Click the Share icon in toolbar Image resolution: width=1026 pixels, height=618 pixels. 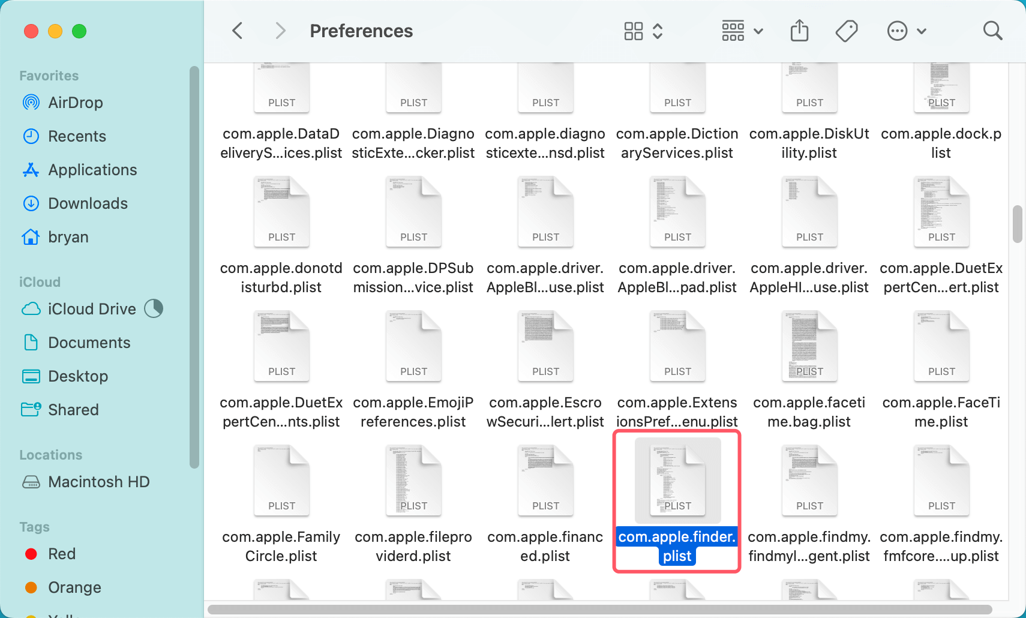tap(799, 31)
